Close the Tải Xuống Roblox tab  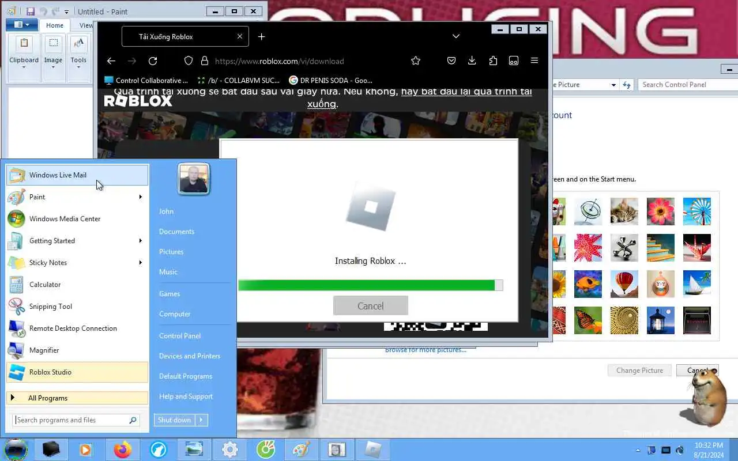pyautogui.click(x=240, y=36)
